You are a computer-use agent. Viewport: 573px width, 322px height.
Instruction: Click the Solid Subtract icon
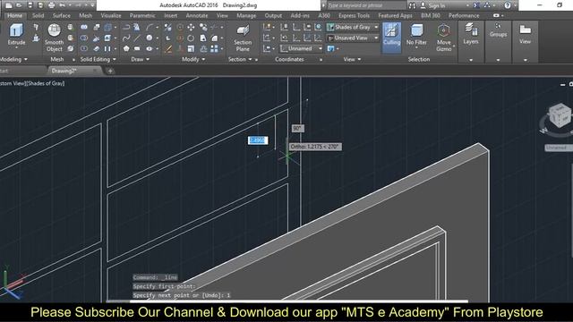84,38
